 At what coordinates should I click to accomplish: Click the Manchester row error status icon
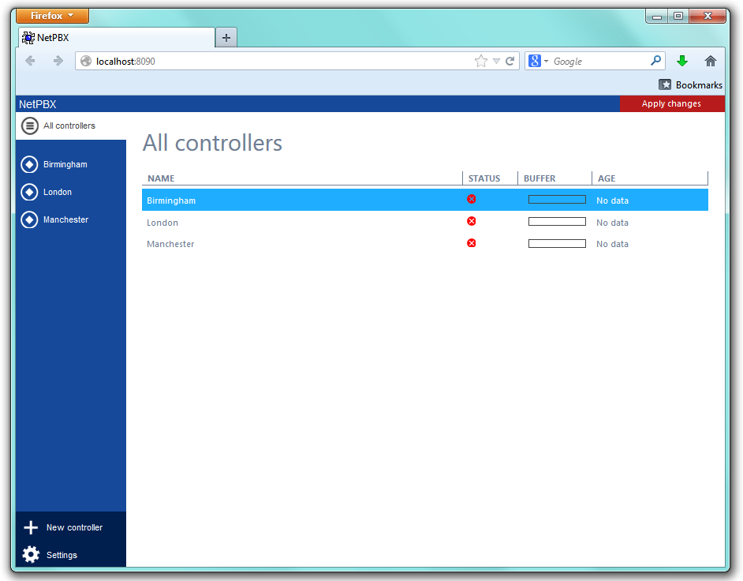(472, 243)
